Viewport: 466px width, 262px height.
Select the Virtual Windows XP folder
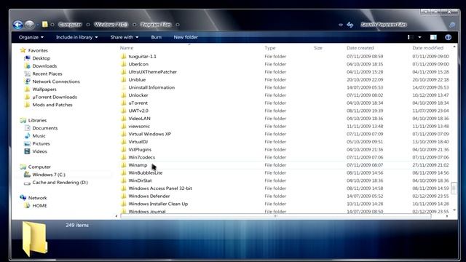pos(149,134)
